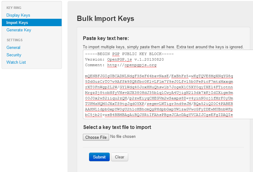This screenshot has height=172, width=253.
Task: Click the Select a key text file heading
Action: coord(117,127)
